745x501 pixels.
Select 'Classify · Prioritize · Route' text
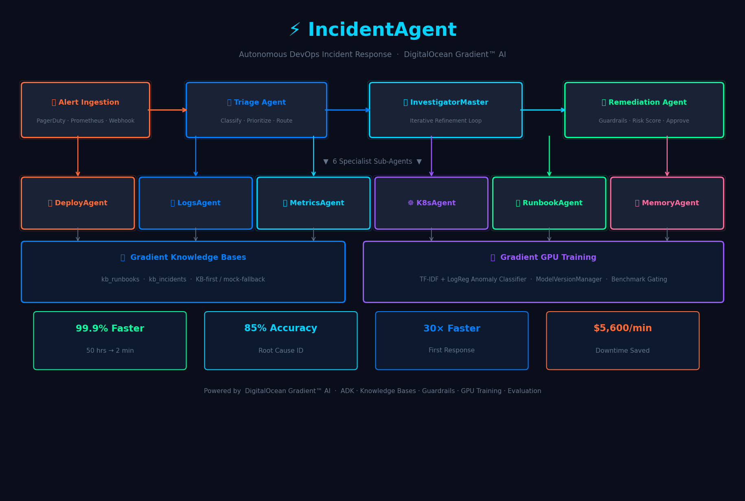point(256,121)
